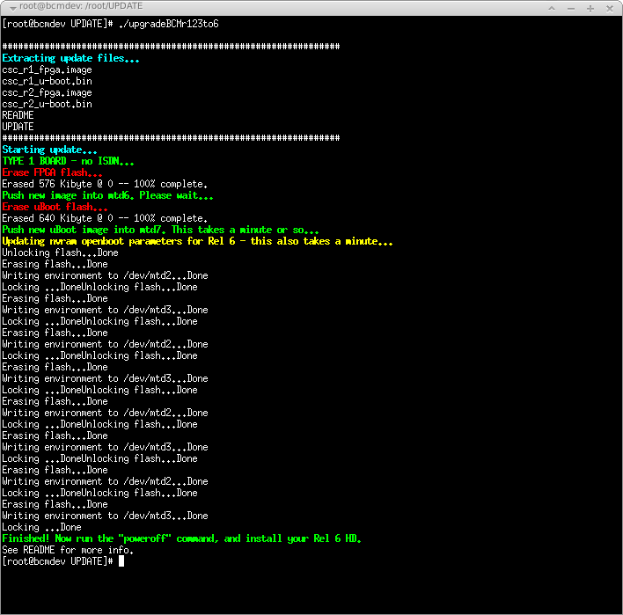
Task: Click the yellow "Updating nvram openboot parameters" line
Action: 197,241
